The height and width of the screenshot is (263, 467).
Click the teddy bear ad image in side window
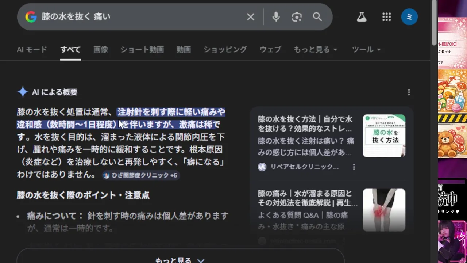point(452,141)
